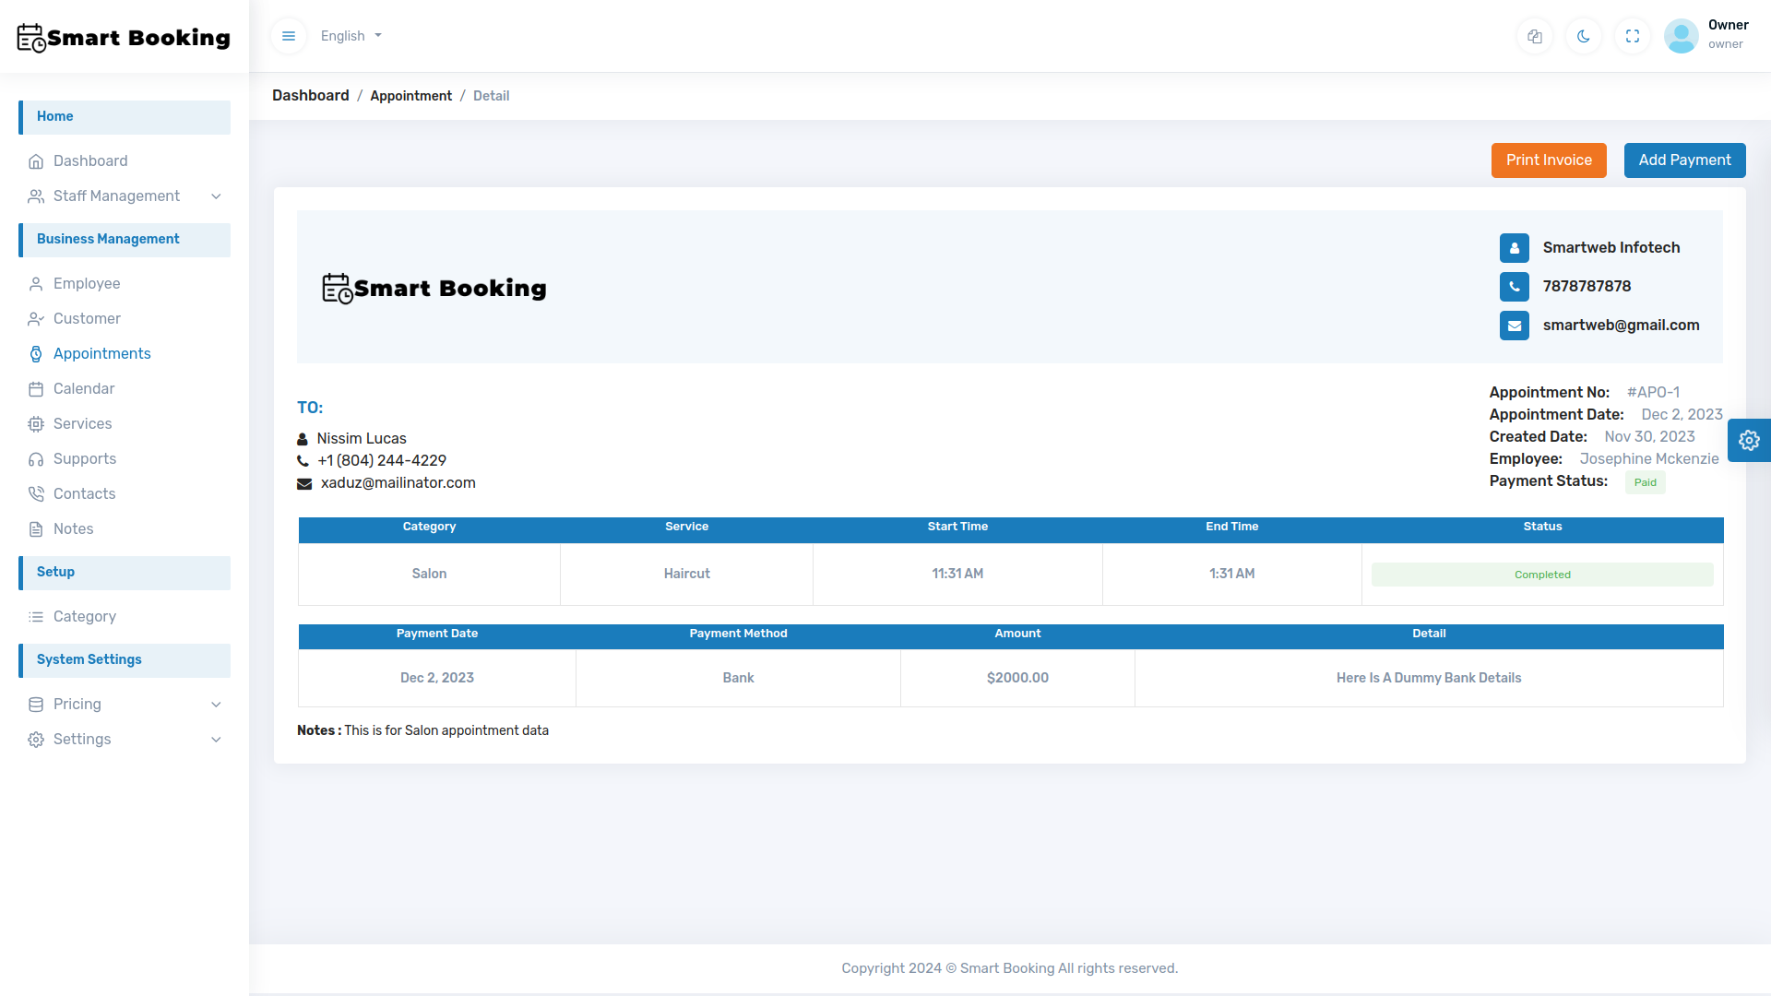
Task: Click the green Completed status badge
Action: pos(1542,574)
